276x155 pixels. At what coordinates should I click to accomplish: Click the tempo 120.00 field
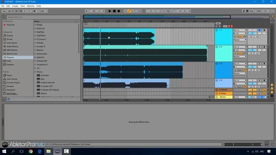pyautogui.click(x=11, y=11)
